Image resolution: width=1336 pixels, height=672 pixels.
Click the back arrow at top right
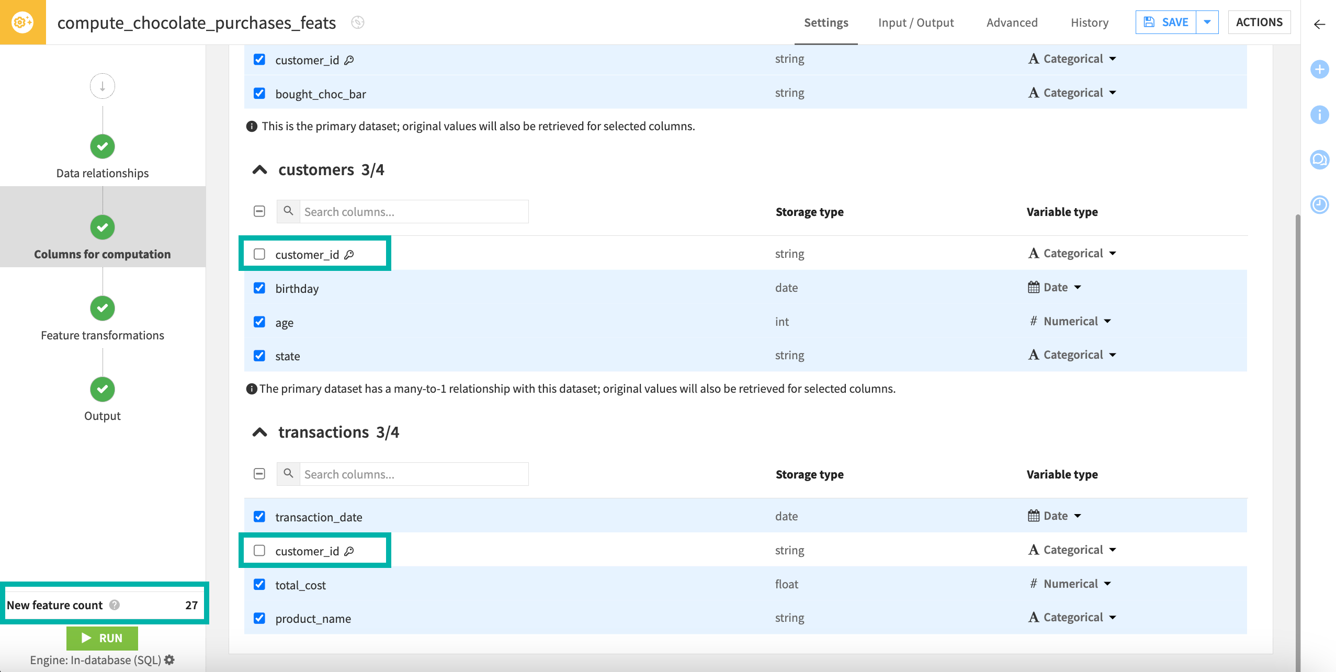click(1319, 25)
